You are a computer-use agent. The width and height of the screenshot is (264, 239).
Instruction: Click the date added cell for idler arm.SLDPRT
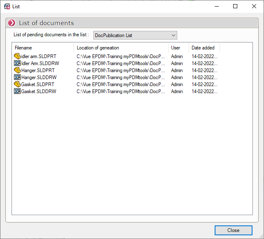pyautogui.click(x=204, y=56)
